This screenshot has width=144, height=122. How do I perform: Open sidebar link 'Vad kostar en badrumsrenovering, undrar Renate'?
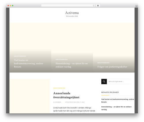[x=118, y=101]
